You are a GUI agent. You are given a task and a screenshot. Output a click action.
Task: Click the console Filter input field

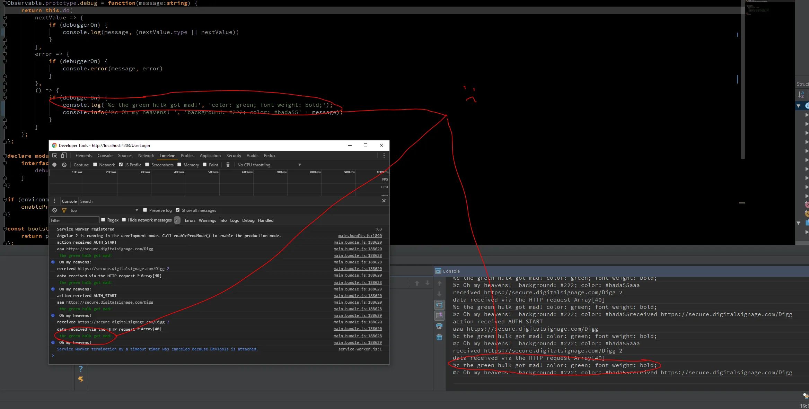click(74, 220)
